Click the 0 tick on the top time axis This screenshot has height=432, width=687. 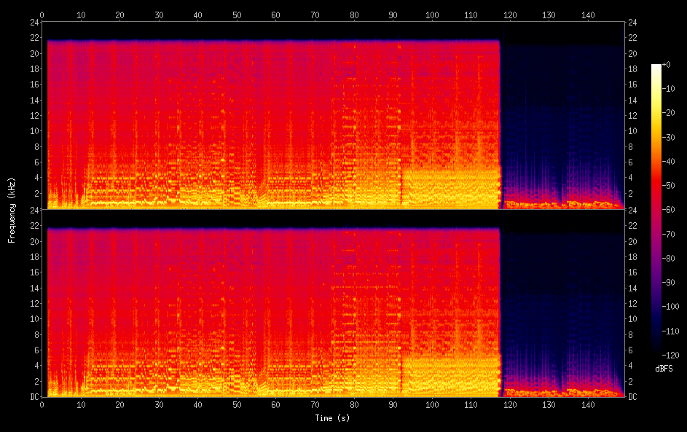click(x=42, y=15)
